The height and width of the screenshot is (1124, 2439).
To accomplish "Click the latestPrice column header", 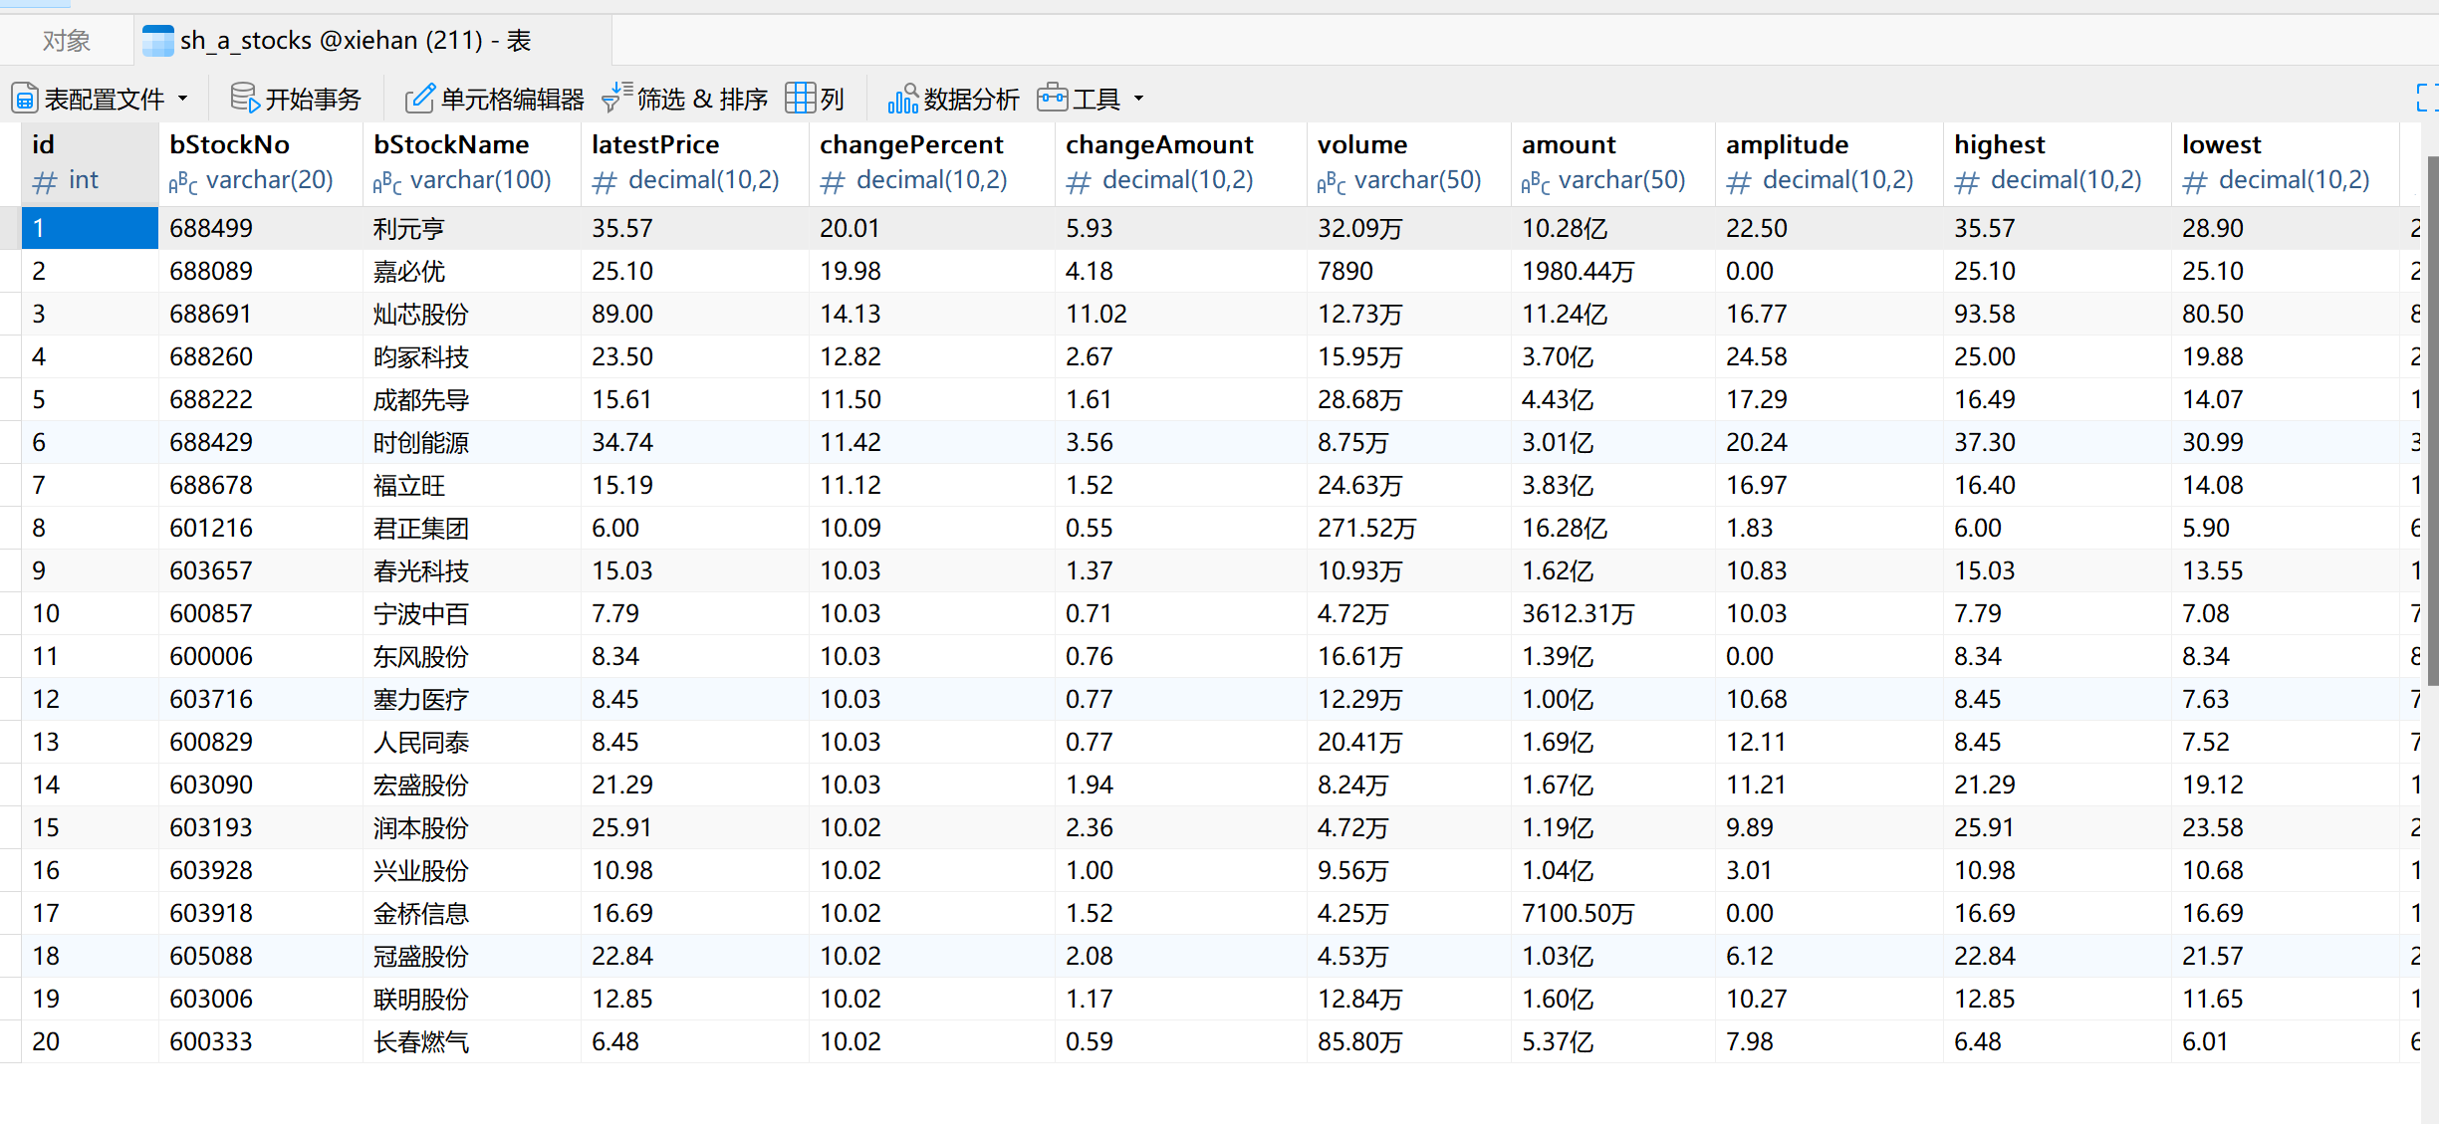I will (x=694, y=163).
